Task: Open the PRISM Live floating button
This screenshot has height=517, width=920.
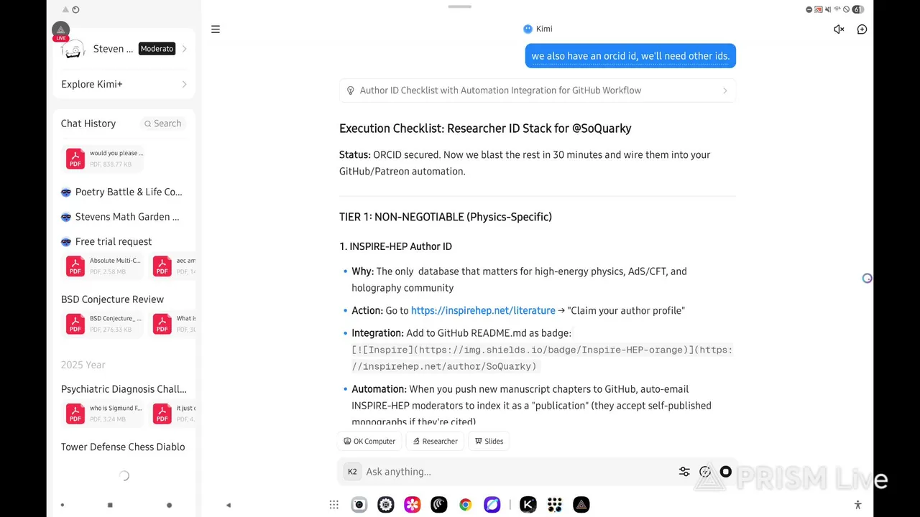Action: [x=60, y=31]
